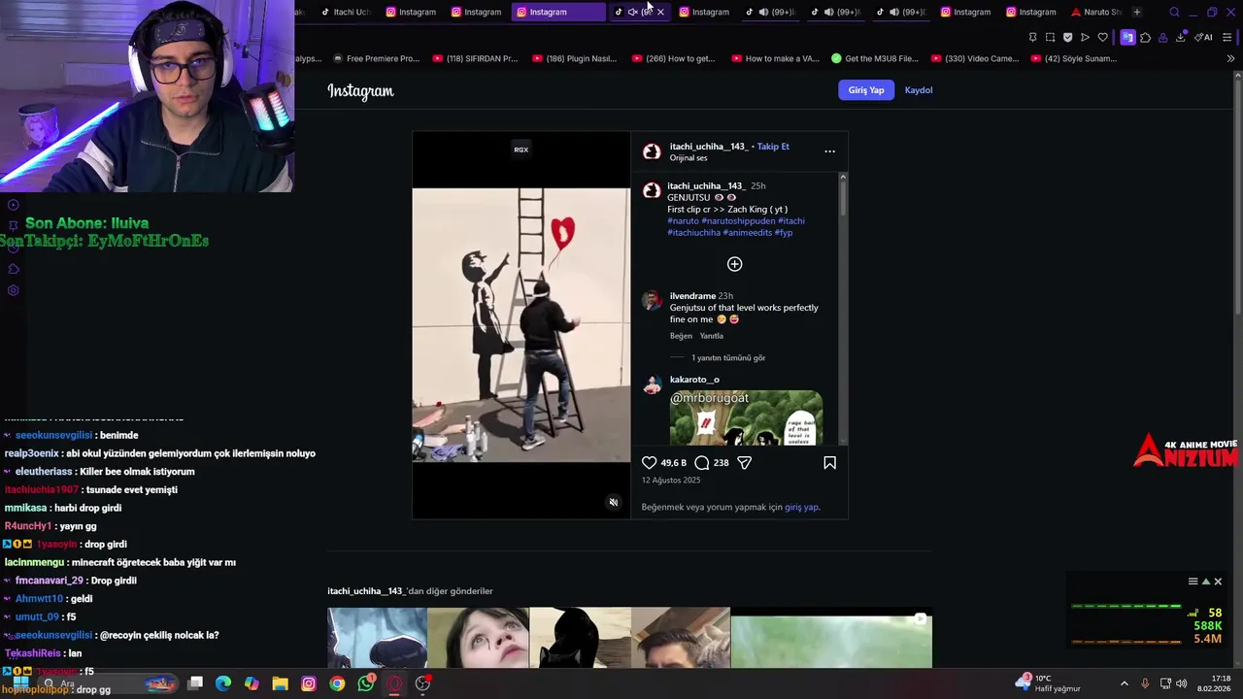Click 'Beğen' under ilvendrame's comment
The width and height of the screenshot is (1243, 699).
[681, 336]
